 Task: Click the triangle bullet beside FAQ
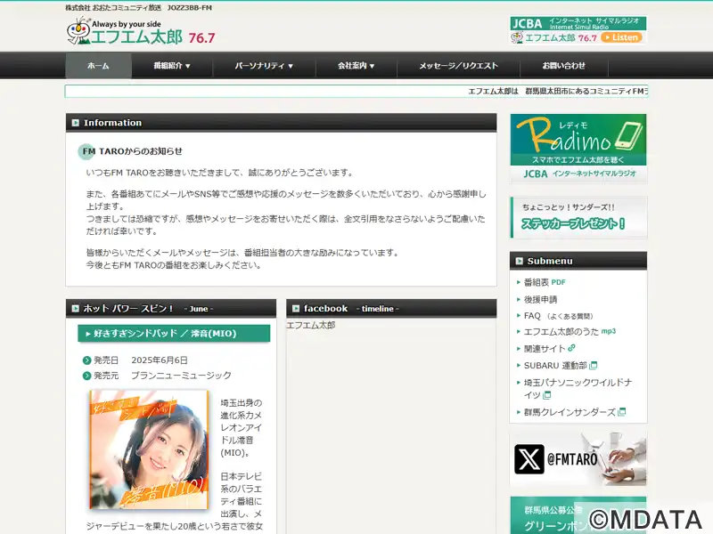point(519,316)
